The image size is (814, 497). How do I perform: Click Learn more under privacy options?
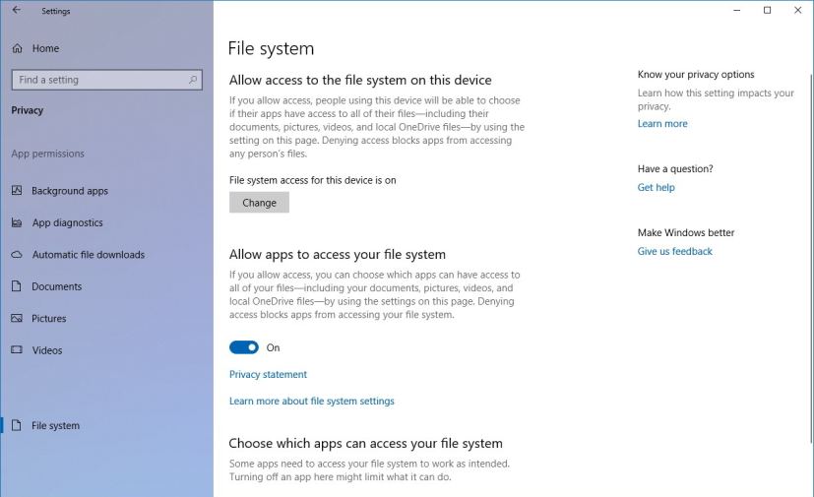click(x=662, y=124)
